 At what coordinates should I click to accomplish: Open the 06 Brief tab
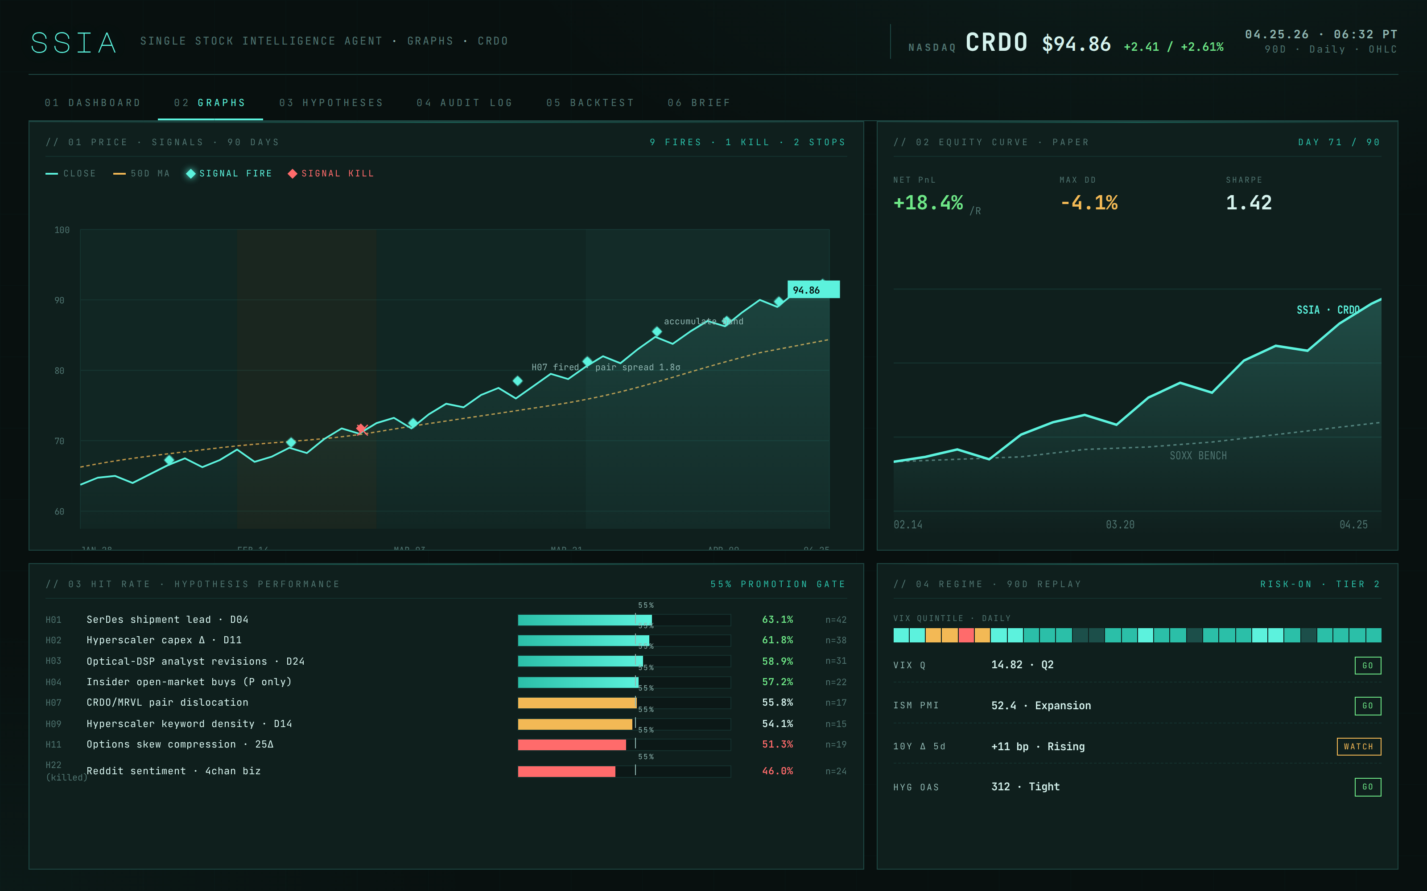pos(699,102)
